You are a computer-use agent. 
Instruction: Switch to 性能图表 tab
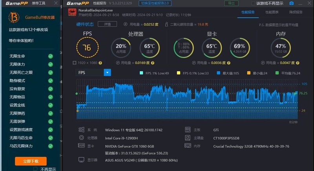pos(272,12)
